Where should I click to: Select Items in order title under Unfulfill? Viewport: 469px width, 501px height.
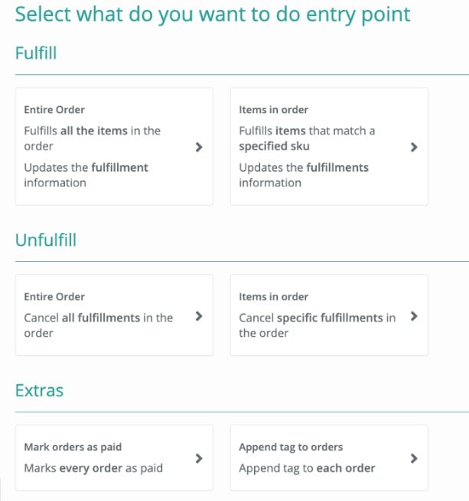point(273,296)
